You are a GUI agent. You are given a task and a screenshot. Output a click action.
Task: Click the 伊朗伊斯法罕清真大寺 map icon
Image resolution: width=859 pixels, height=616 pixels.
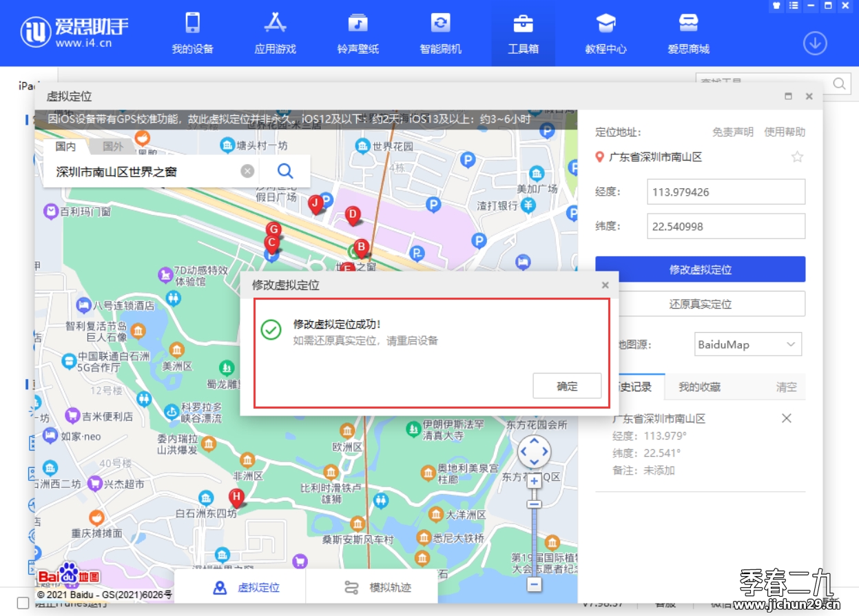click(413, 429)
